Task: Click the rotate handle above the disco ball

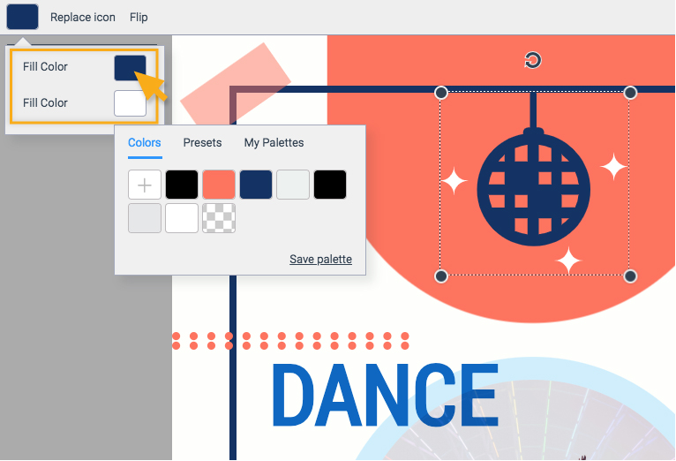Action: (x=533, y=60)
